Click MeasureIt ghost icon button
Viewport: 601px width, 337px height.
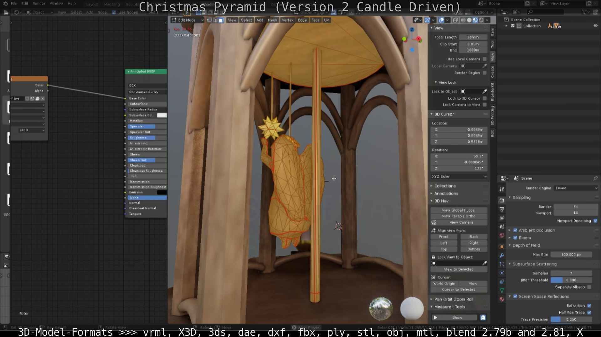(483, 318)
